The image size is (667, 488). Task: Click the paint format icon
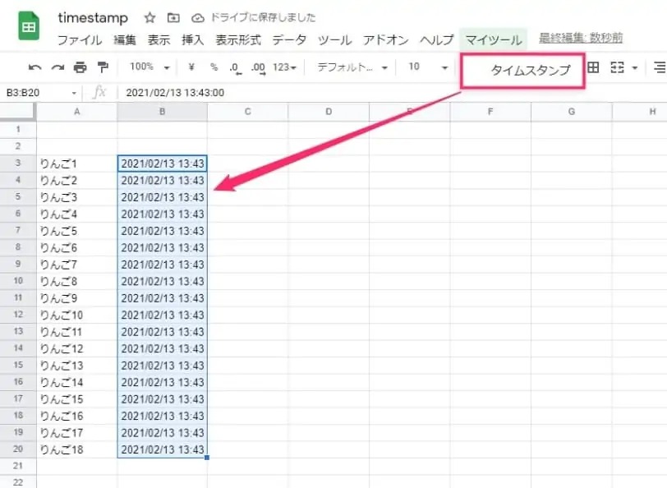(103, 67)
